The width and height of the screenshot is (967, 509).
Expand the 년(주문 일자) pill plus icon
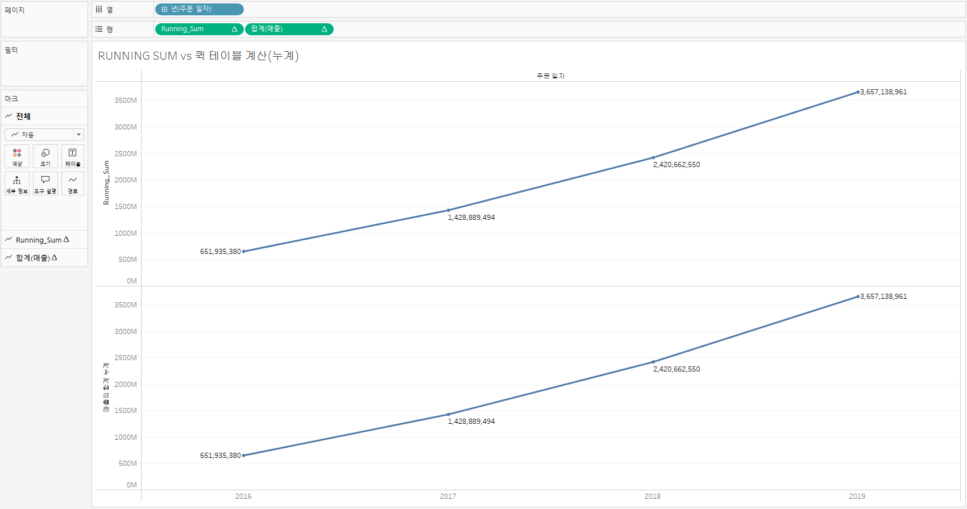coord(164,10)
